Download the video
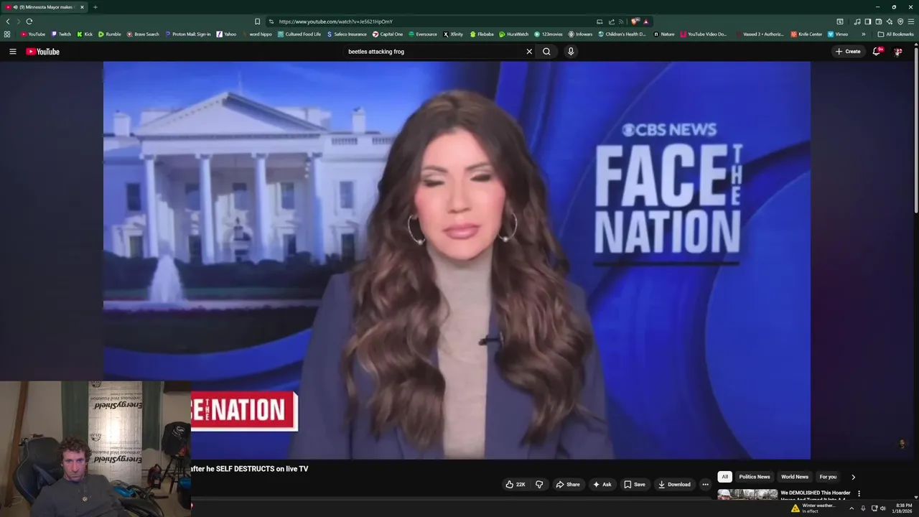The width and height of the screenshot is (919, 517). [x=674, y=485]
